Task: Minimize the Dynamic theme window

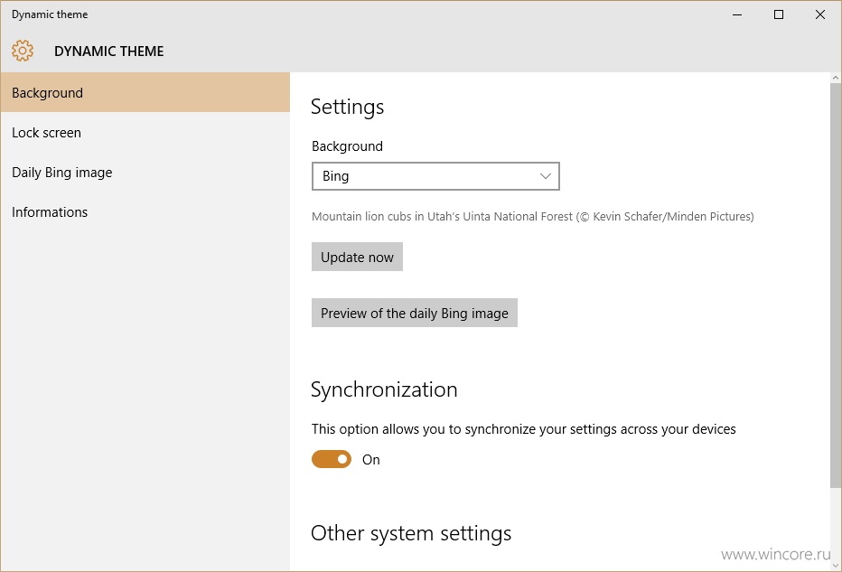Action: pyautogui.click(x=737, y=14)
